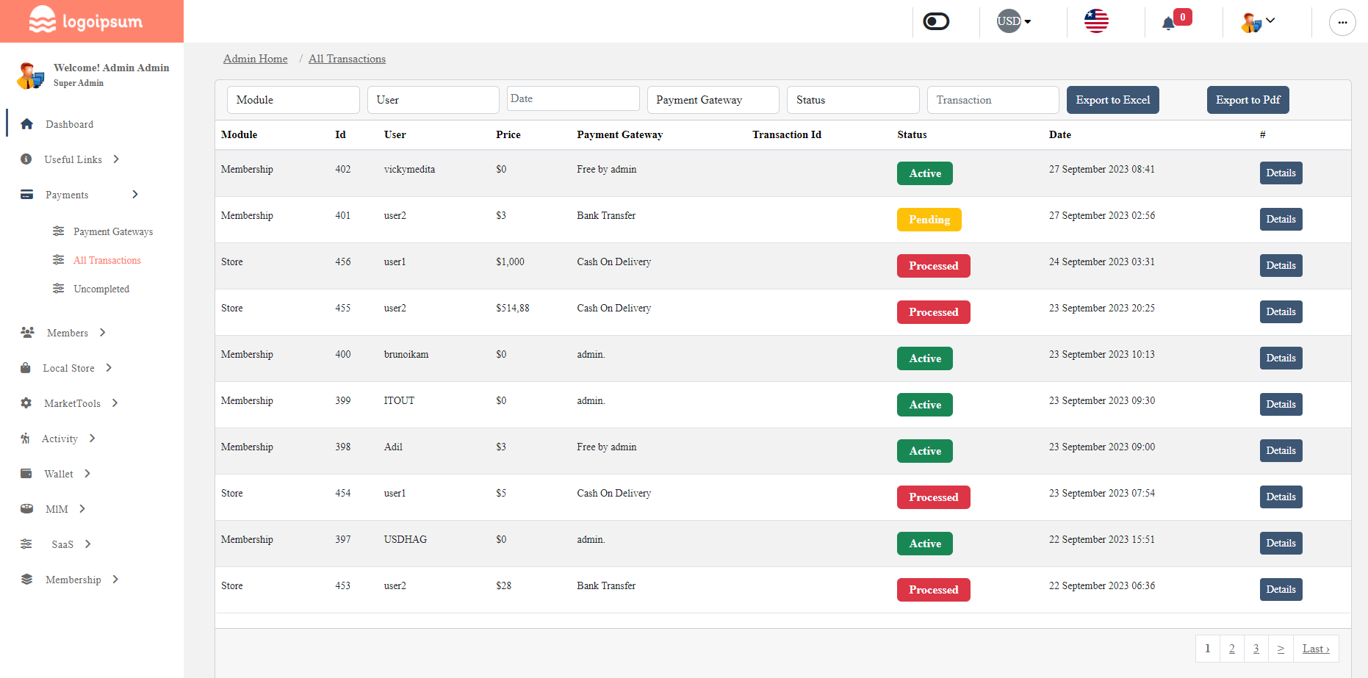
Task: Open Details for transaction 456
Action: pos(1281,265)
